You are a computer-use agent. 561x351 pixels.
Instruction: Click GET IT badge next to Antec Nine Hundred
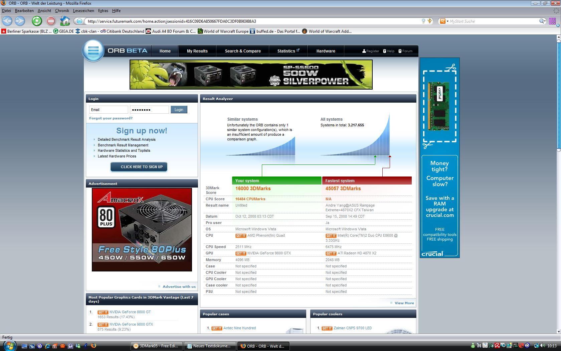click(217, 328)
